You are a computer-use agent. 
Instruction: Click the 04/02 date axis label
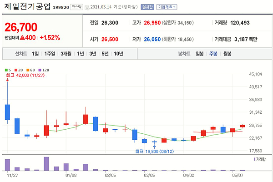(x=188, y=175)
